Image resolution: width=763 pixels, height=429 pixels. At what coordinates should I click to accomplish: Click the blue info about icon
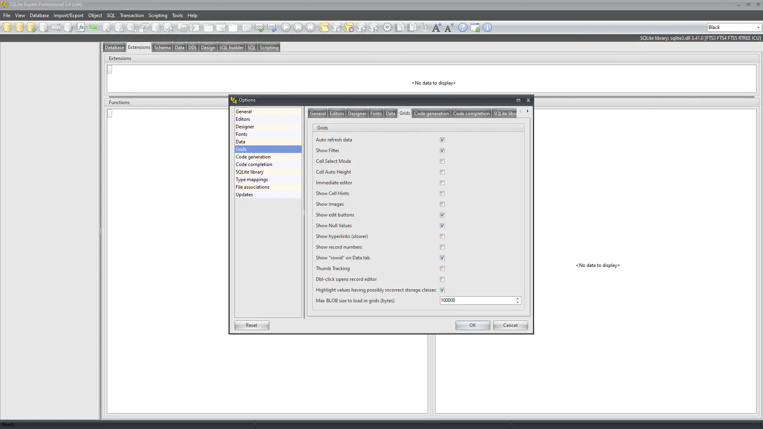coord(487,27)
